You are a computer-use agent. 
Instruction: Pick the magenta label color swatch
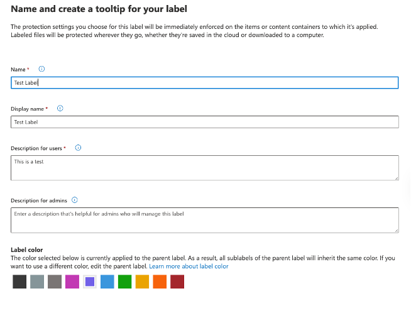tap(72, 282)
